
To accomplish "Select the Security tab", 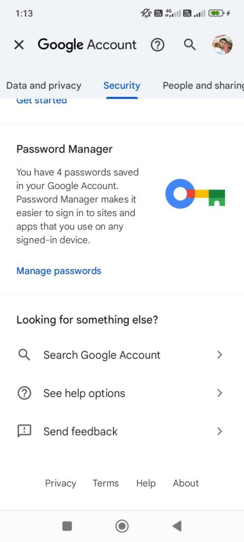I will point(122,86).
